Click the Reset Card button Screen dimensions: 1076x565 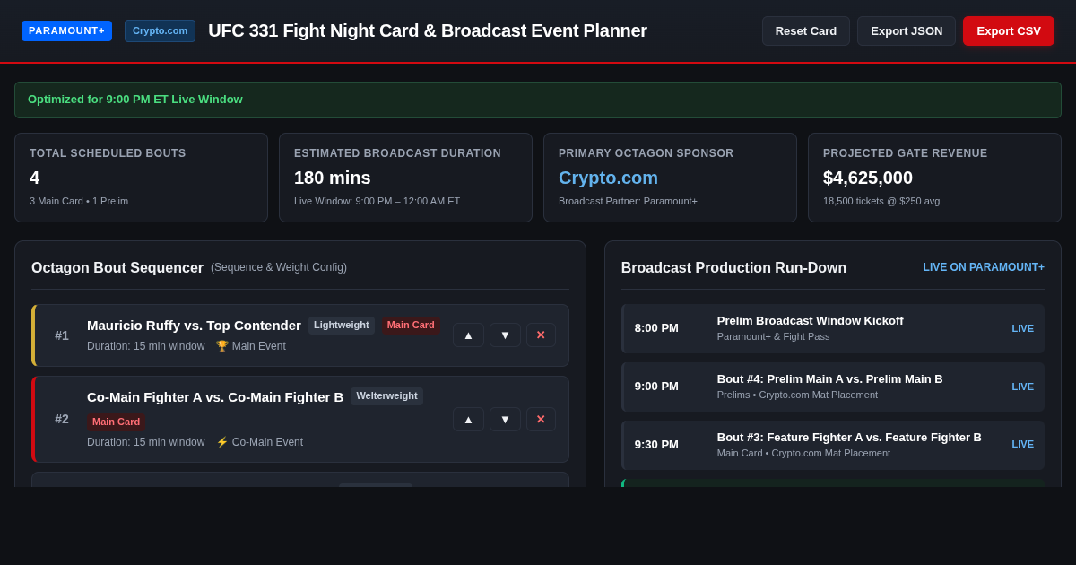806,30
